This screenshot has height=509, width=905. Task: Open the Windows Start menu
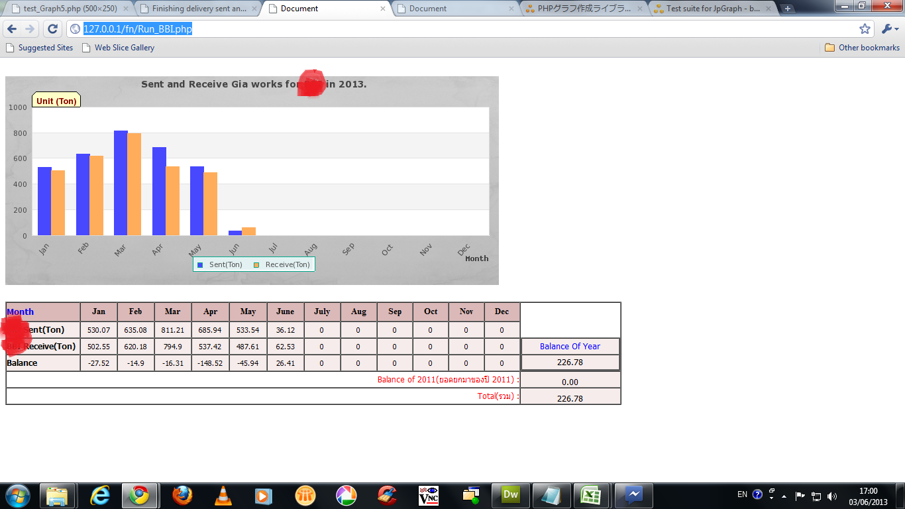pyautogui.click(x=17, y=496)
